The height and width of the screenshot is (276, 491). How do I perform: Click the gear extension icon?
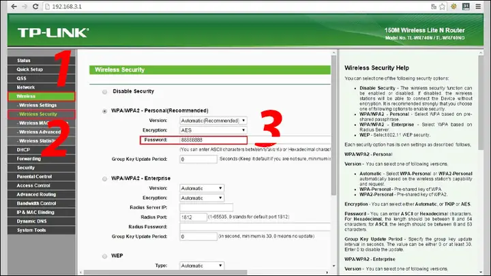point(453,6)
